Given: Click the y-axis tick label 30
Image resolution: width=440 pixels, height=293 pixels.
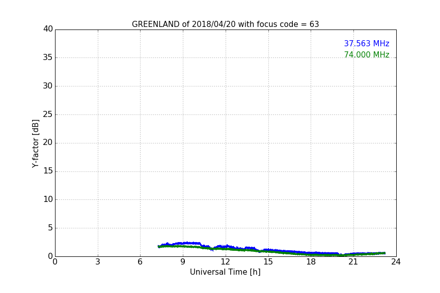Looking at the screenshot, I should [x=48, y=86].
